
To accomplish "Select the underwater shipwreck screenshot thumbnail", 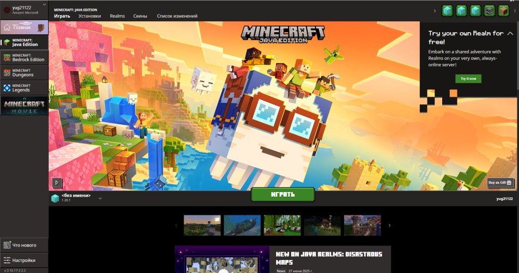I will [x=242, y=225].
